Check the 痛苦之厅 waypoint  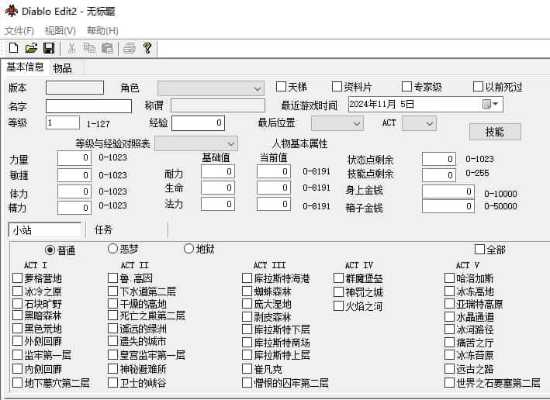pos(469,342)
